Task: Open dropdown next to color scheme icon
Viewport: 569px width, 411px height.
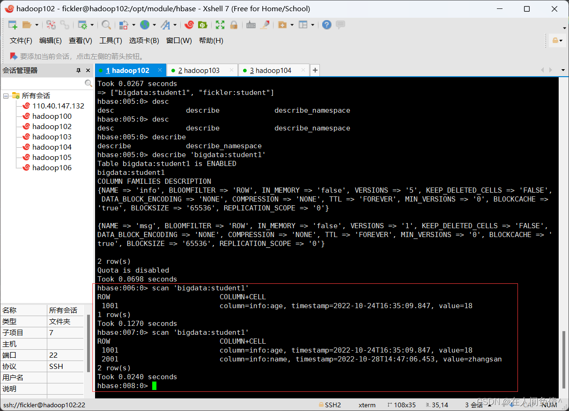Action: [x=133, y=25]
